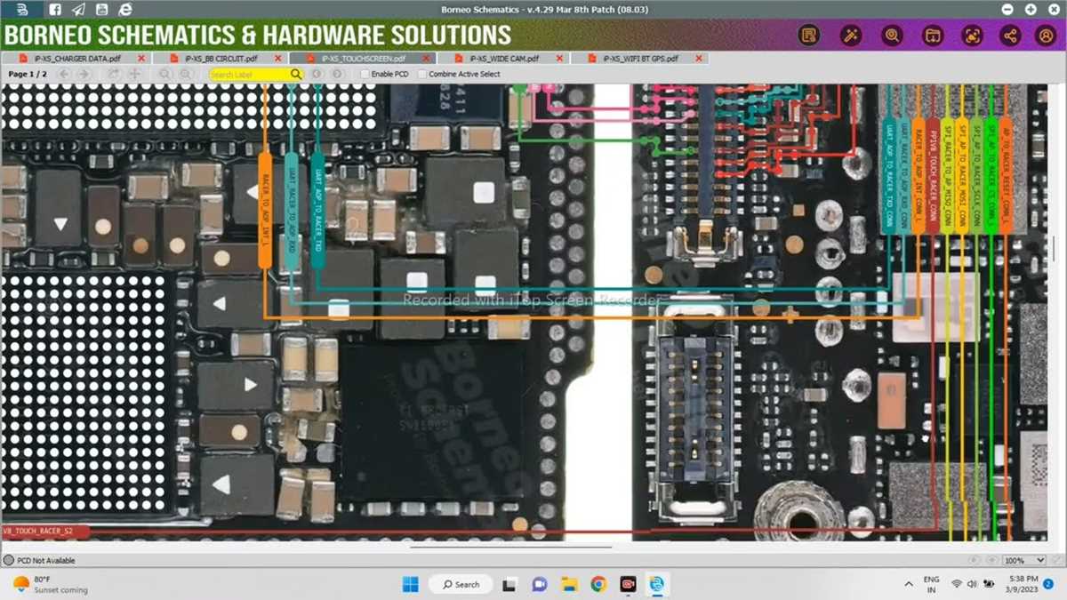Go to previous page arrow in toolbar
1067x600 pixels.
64,75
